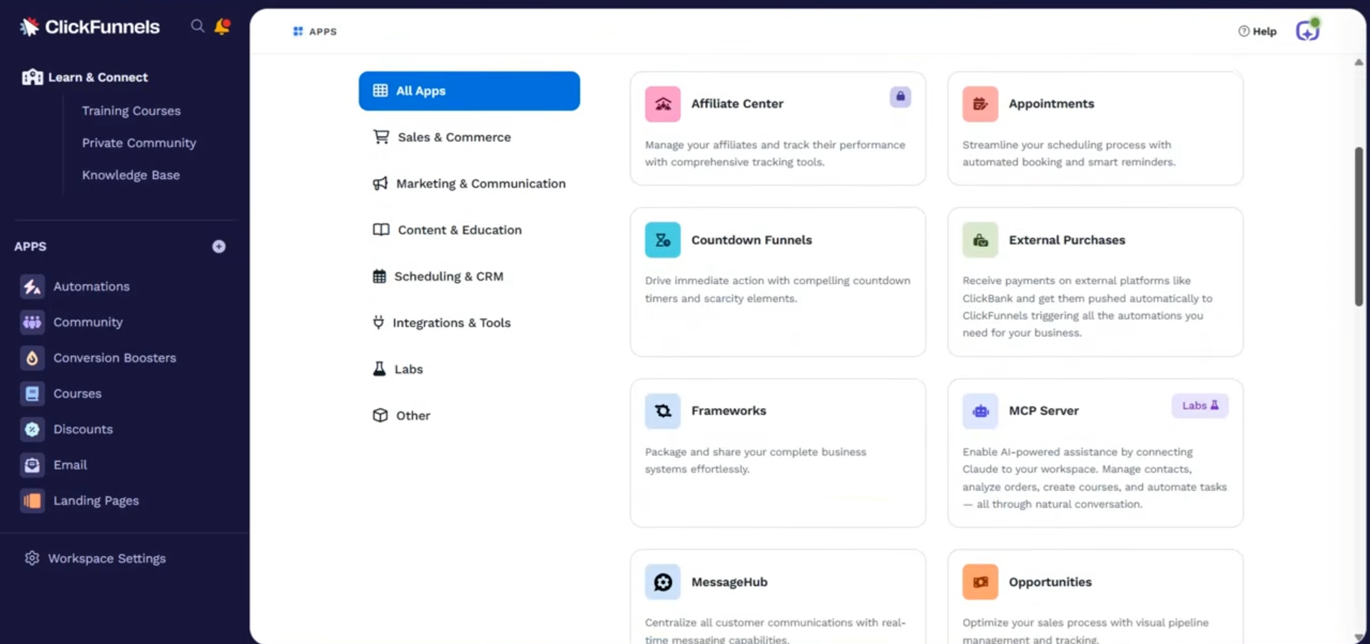Click the Labs badge on MCP Server

tap(1200, 406)
